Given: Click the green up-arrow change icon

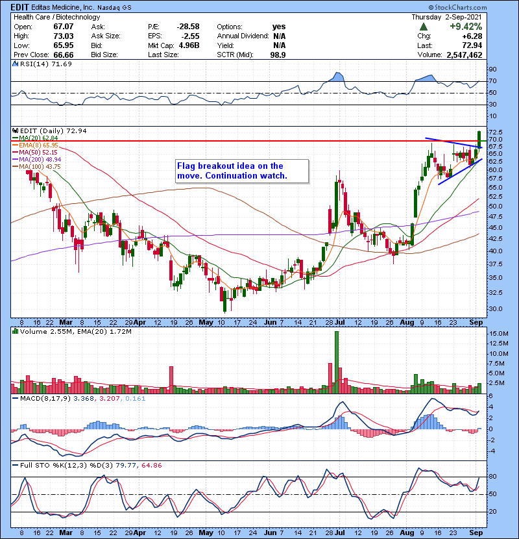Looking at the screenshot, I should tap(424, 27).
